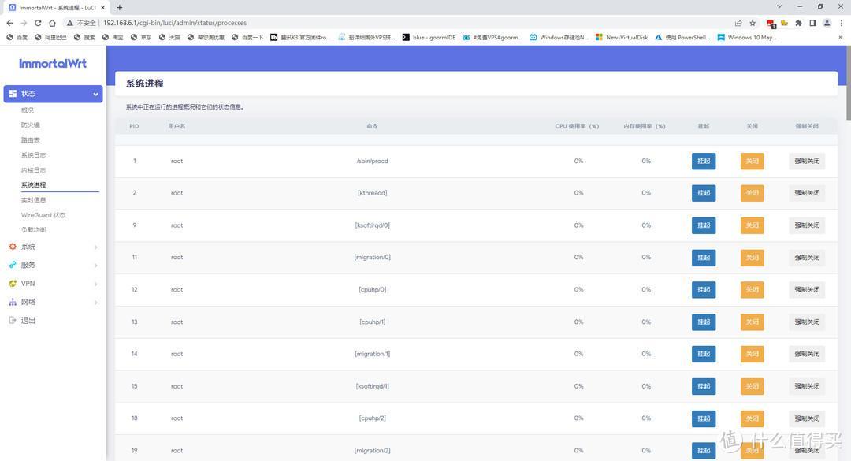Toggle the browser side panel
Screen dimensions: 851x461
tap(812, 23)
